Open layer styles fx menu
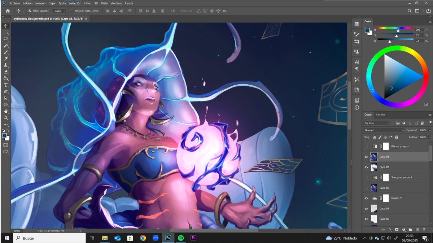This screenshot has height=243, width=433. tap(390, 229)
